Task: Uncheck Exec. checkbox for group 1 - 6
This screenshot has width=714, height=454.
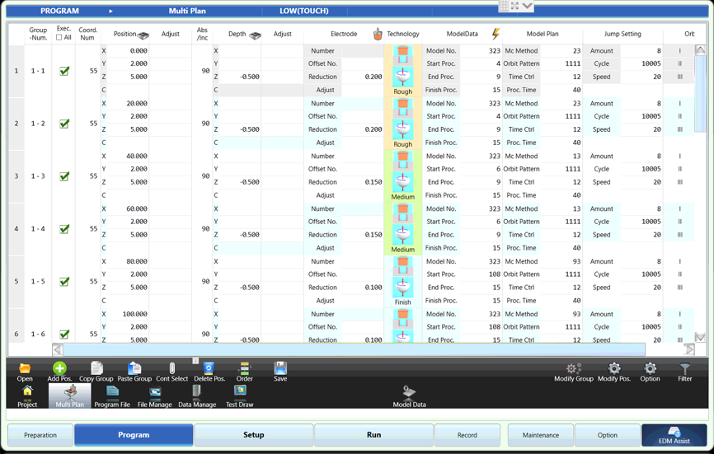Action: coord(64,334)
